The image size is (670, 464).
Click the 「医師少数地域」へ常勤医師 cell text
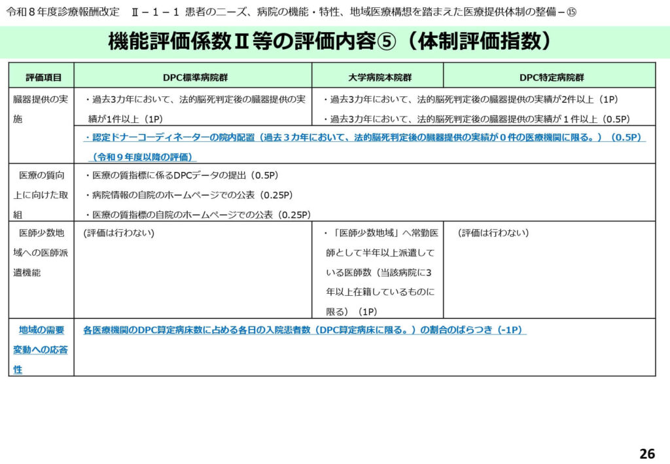click(381, 233)
